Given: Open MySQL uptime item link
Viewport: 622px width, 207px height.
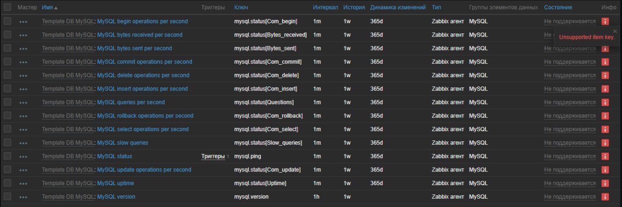Looking at the screenshot, I should coord(116,183).
